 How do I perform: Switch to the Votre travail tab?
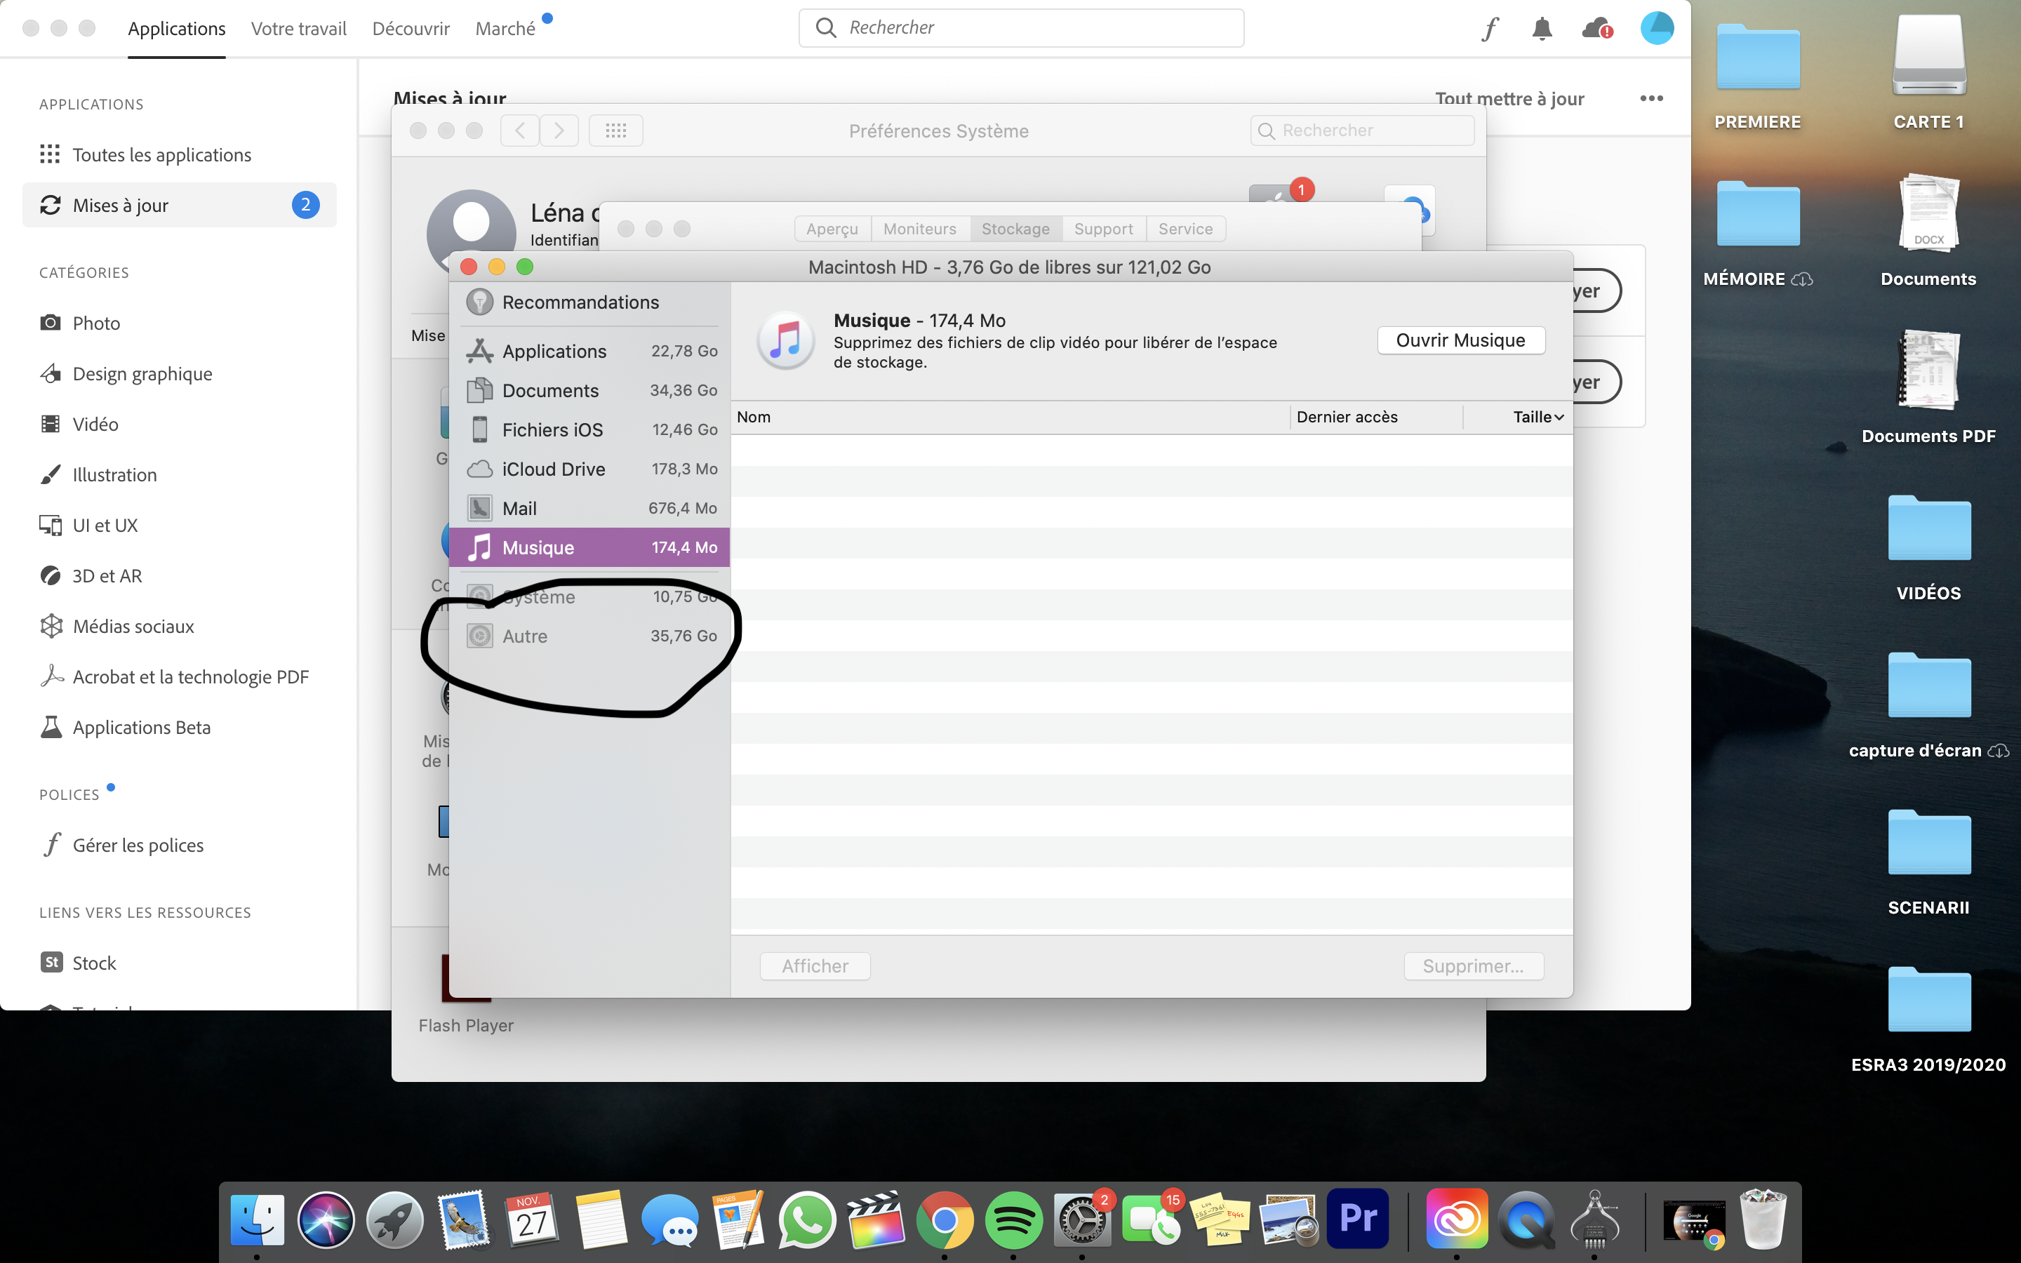(298, 28)
